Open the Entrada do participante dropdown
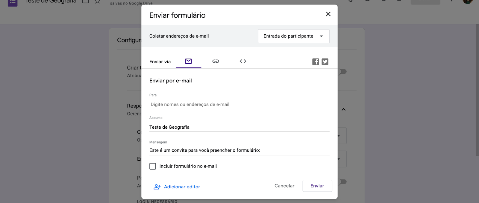 tap(294, 36)
